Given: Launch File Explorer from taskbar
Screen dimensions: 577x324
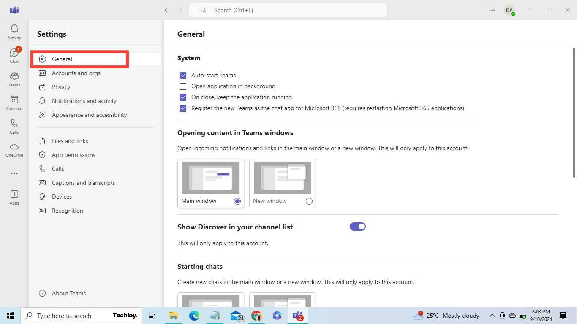Looking at the screenshot, I should (173, 316).
